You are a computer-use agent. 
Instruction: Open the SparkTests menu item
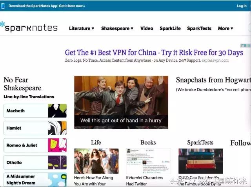click(x=199, y=28)
